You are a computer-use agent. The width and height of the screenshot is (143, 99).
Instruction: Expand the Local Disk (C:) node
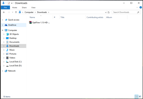coord(4,62)
